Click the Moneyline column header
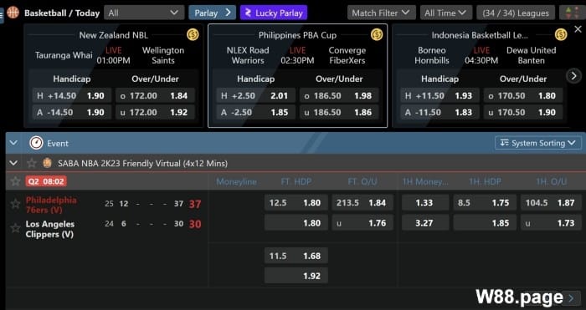This screenshot has width=586, height=310. (x=236, y=181)
